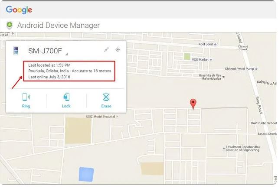Click the Lock label
278x188 pixels.
coord(66,106)
